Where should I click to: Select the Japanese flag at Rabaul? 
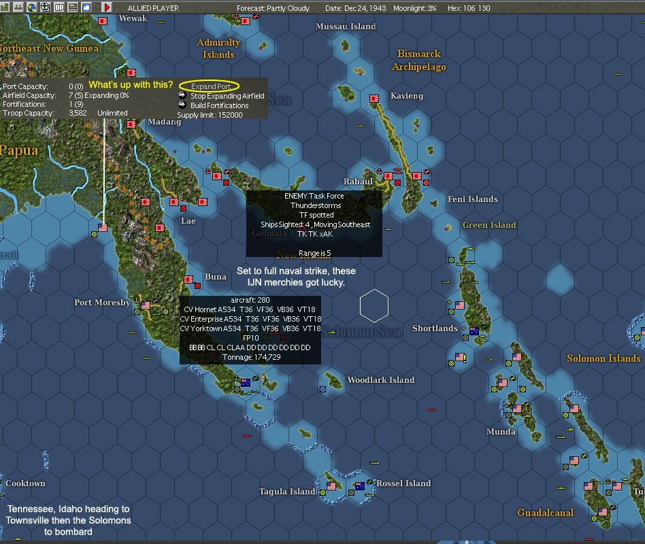coord(388,176)
